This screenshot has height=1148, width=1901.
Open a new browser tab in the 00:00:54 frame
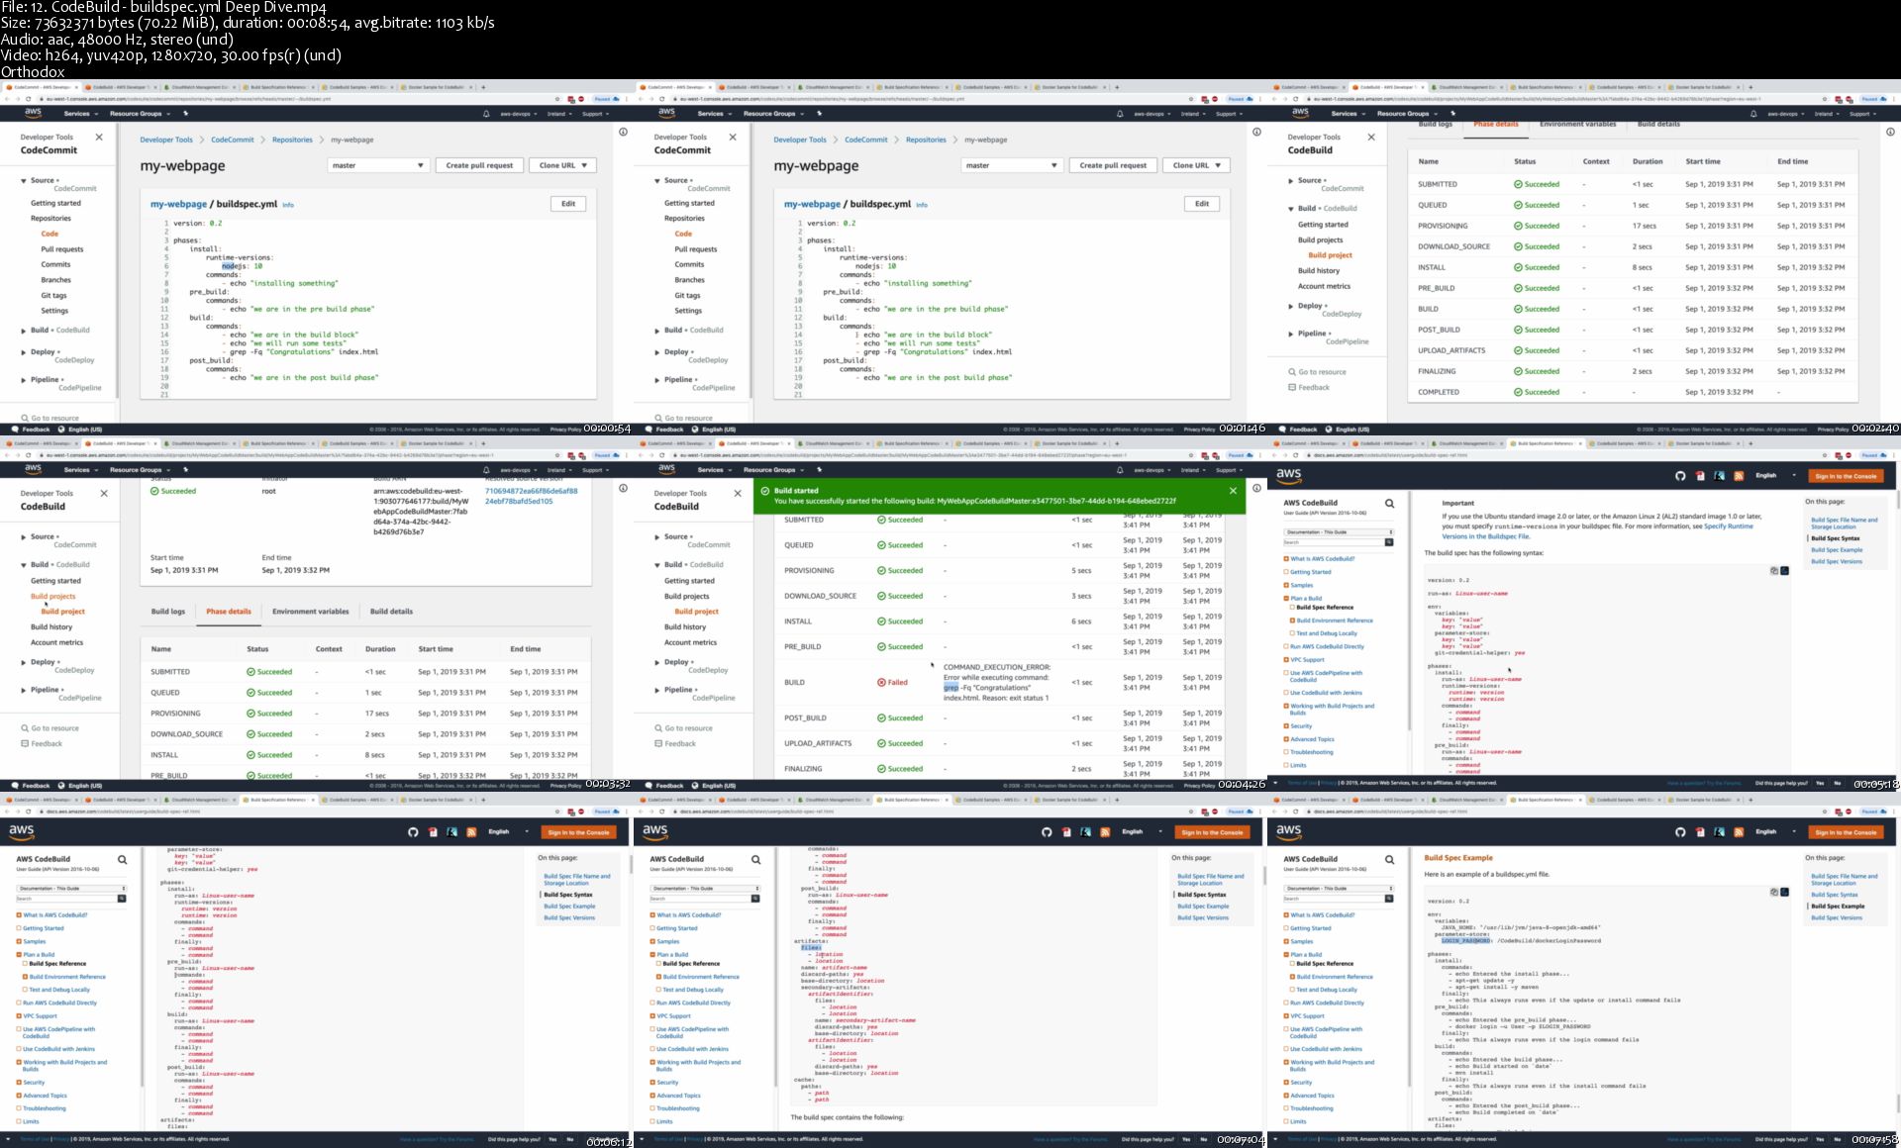tap(483, 87)
